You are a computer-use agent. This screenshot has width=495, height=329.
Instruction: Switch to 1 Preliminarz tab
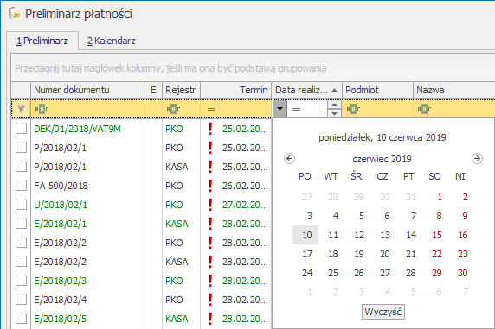(x=42, y=41)
